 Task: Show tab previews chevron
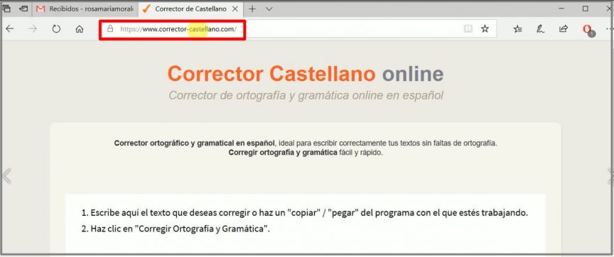(269, 9)
